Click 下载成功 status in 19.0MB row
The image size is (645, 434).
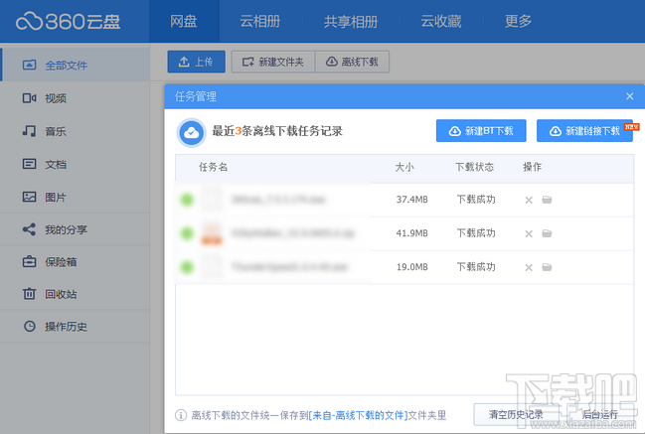tap(476, 267)
